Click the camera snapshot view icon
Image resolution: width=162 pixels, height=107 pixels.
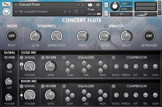(x=90, y=5)
